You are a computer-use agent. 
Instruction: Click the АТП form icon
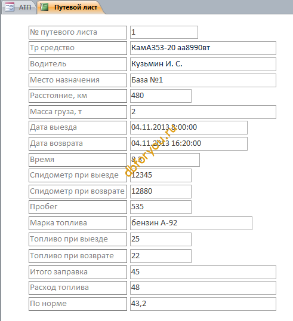pyautogui.click(x=10, y=7)
